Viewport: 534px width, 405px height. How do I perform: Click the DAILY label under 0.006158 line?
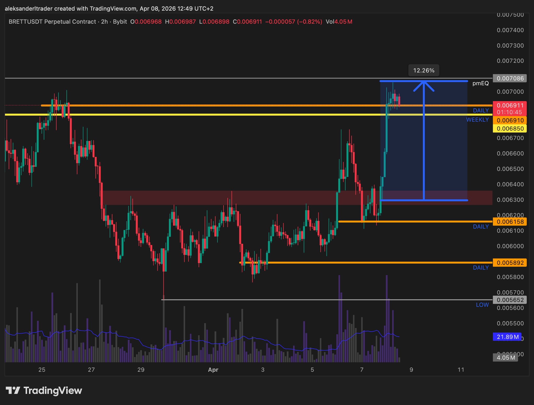(x=481, y=227)
